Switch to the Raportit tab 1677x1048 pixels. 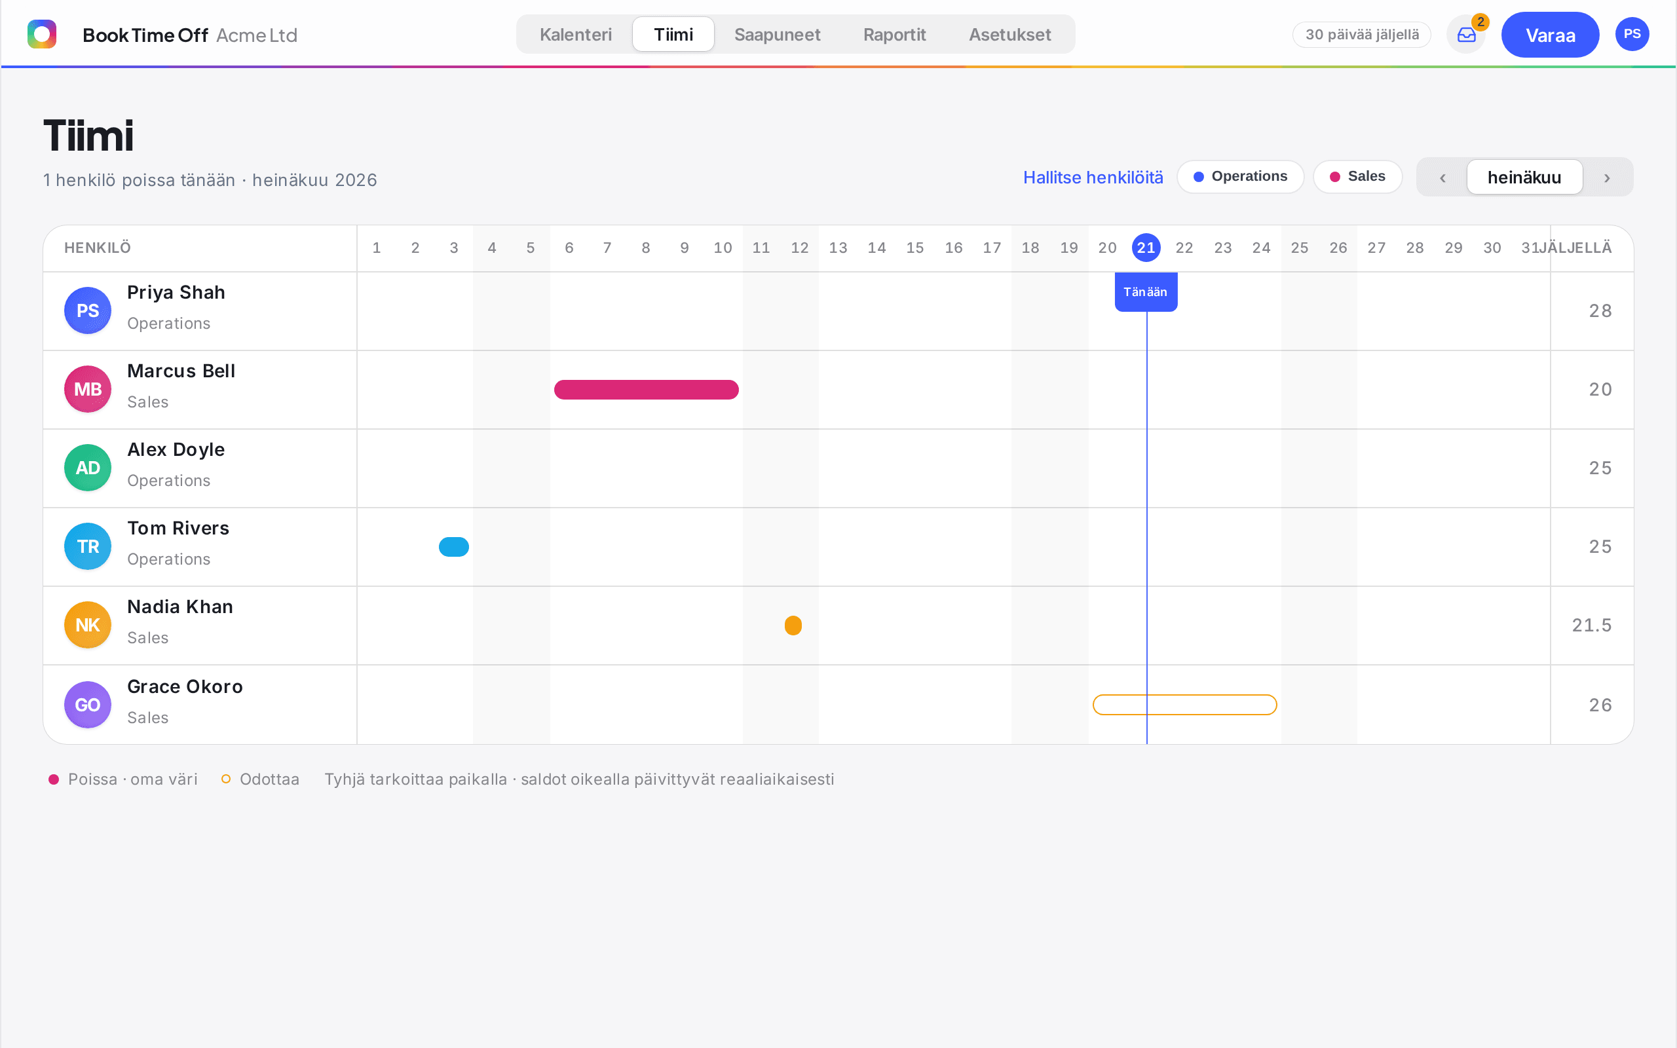click(894, 35)
